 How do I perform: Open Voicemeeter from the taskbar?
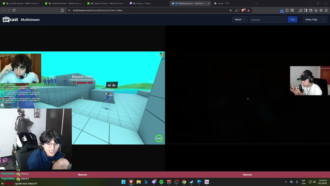pyautogui.click(x=169, y=182)
